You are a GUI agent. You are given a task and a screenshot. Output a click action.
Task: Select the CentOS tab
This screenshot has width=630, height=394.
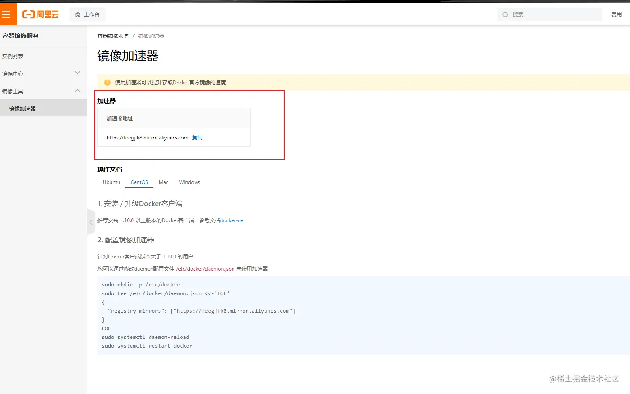139,182
